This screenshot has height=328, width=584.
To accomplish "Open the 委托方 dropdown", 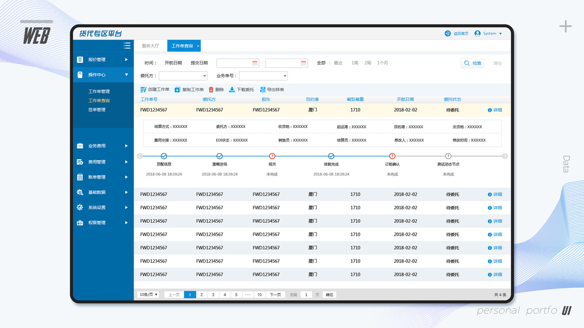I will 183,76.
